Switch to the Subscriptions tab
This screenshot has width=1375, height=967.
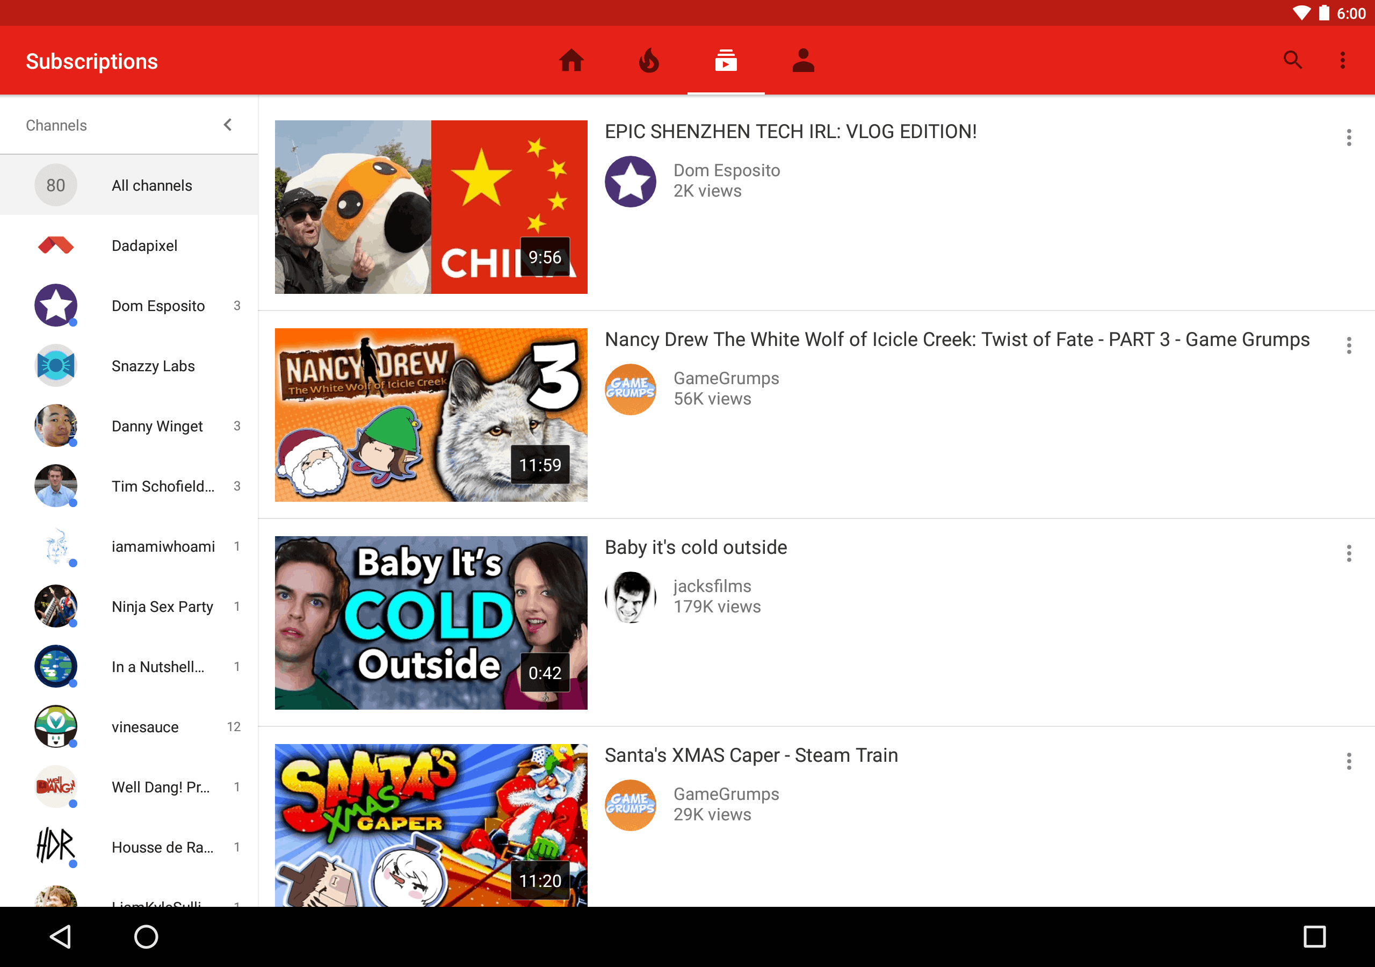tap(726, 60)
